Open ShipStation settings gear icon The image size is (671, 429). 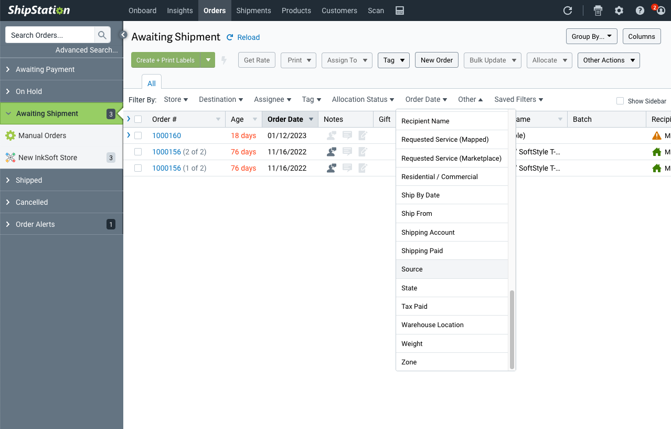pyautogui.click(x=619, y=10)
